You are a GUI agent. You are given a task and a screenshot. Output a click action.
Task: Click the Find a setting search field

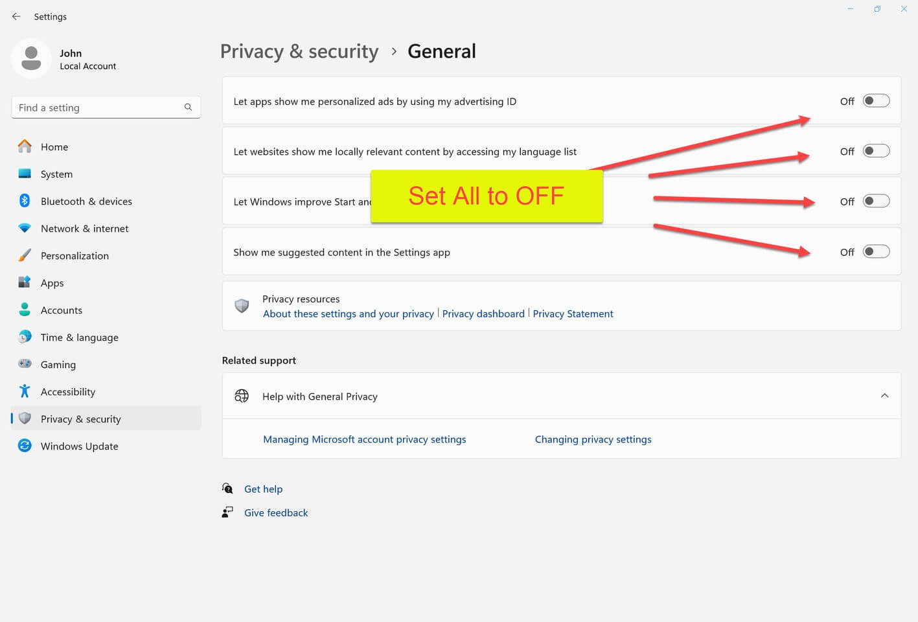[x=106, y=108]
